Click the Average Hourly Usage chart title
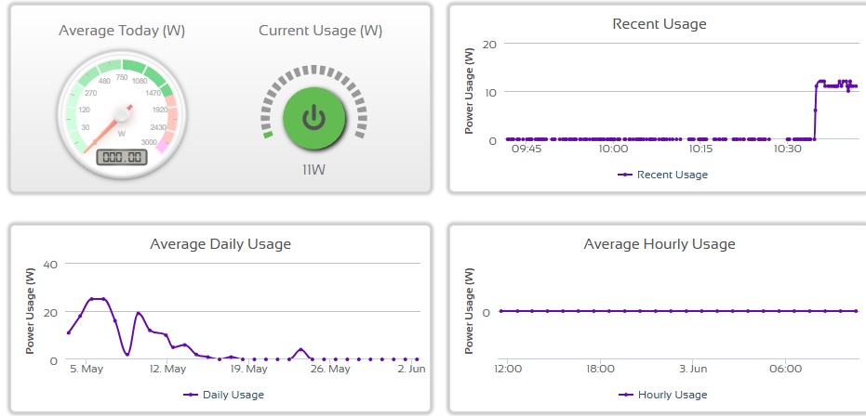Viewport: 866px width, 416px height. [x=659, y=244]
